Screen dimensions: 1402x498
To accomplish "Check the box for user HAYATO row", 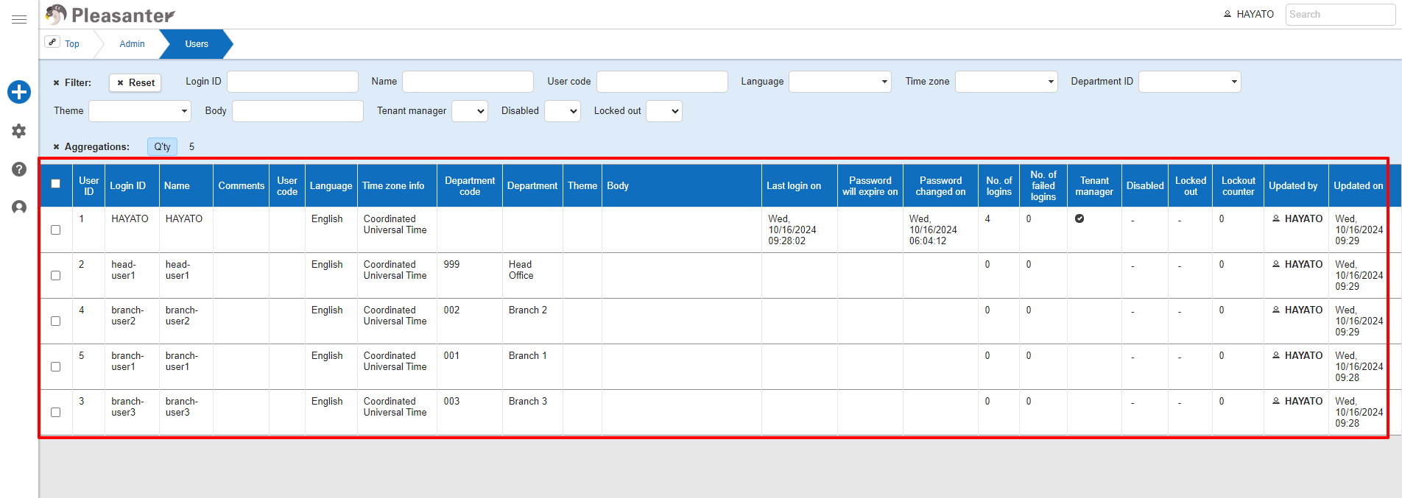I will coord(56,230).
